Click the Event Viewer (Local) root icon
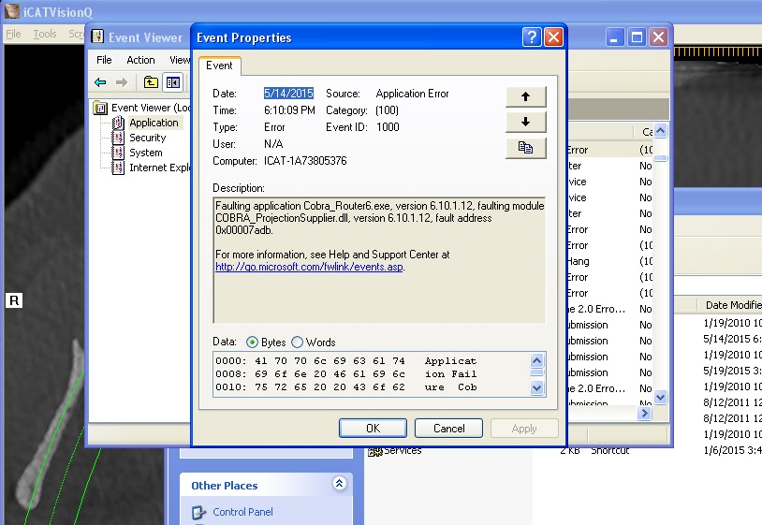762x525 pixels. tap(100, 108)
